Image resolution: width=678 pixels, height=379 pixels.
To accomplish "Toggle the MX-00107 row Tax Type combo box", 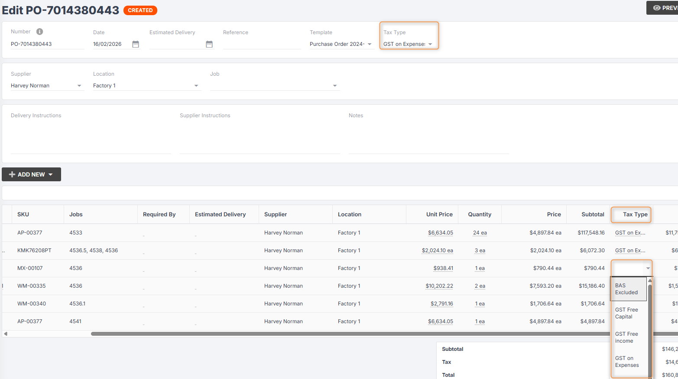I will 632,268.
